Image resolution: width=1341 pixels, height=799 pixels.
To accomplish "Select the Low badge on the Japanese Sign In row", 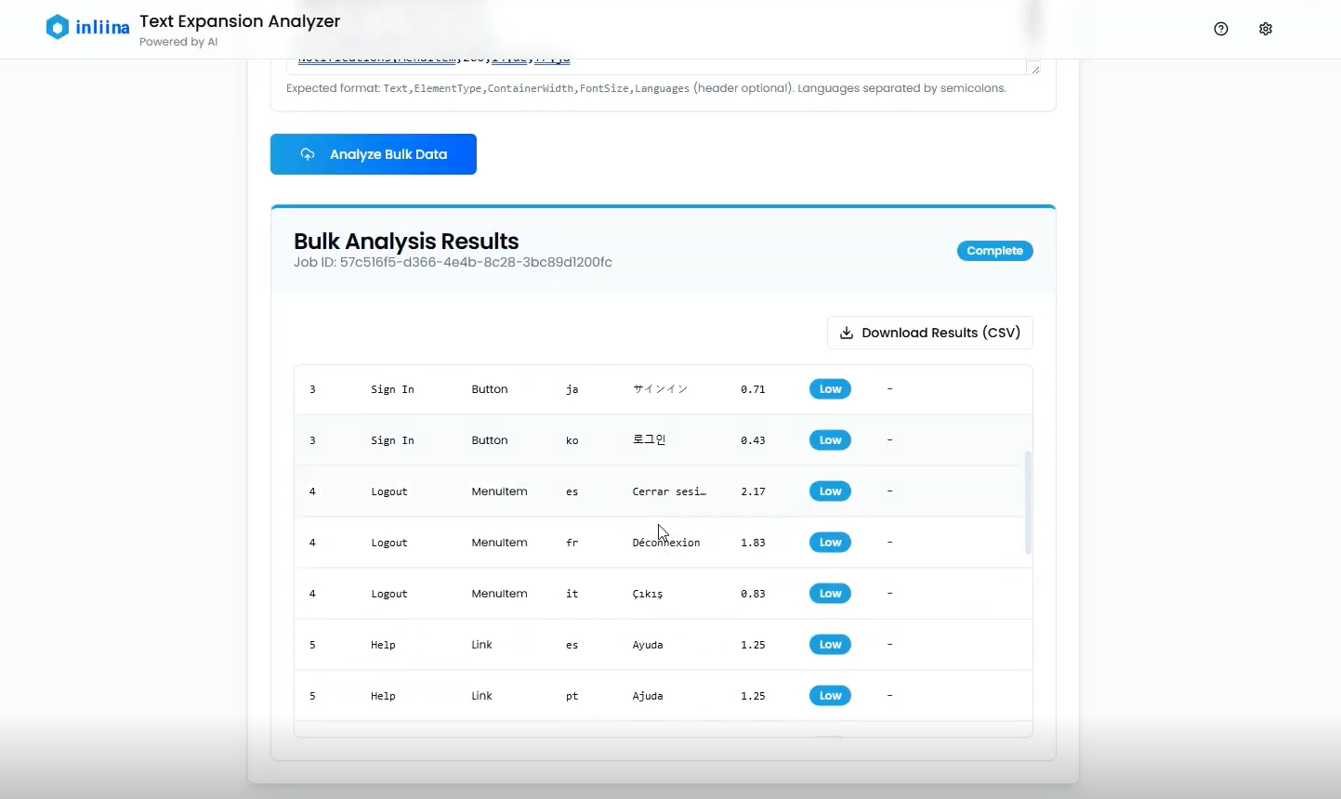I will (829, 389).
